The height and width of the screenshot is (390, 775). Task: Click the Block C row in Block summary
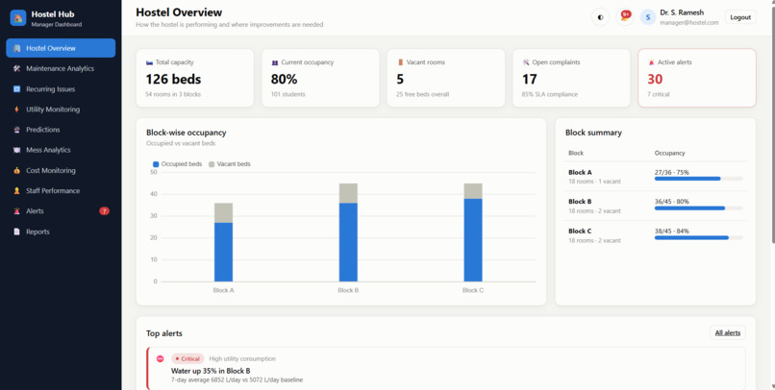click(656, 235)
